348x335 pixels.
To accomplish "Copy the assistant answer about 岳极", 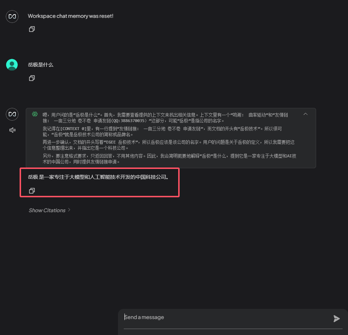I will pos(32,191).
